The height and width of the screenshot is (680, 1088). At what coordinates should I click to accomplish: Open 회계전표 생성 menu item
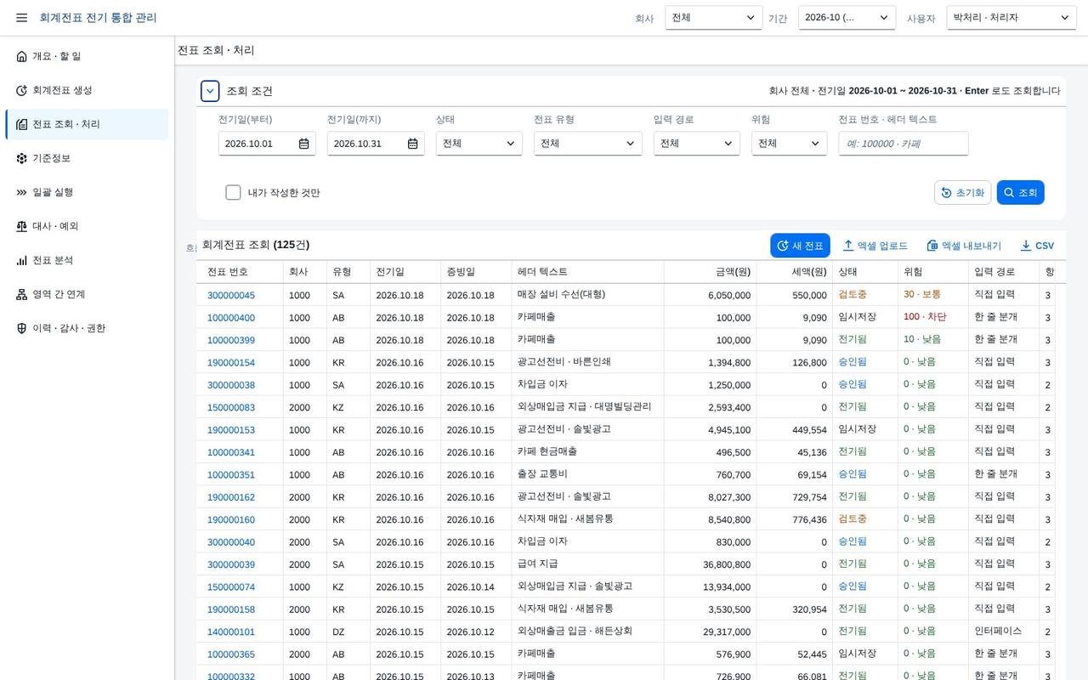[x=87, y=90]
